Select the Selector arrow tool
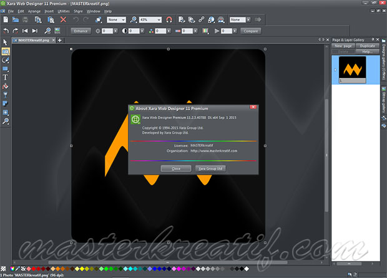This screenshot has height=278, width=387. point(5,42)
